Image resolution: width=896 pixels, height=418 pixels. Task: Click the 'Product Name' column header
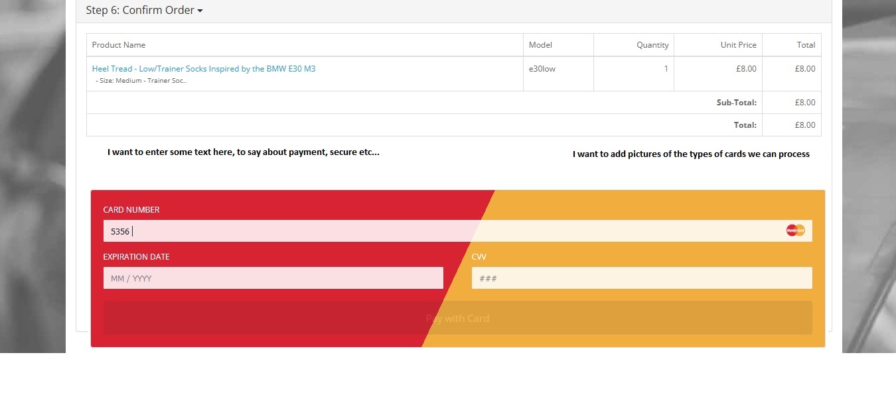(119, 45)
